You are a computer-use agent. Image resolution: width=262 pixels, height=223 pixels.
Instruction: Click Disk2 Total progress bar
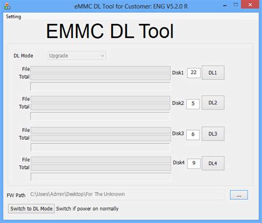[101, 107]
